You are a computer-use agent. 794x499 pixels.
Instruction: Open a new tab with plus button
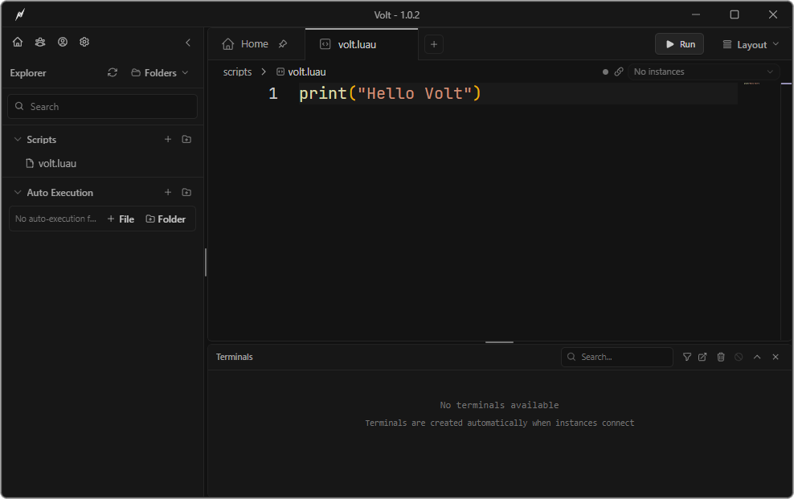434,44
